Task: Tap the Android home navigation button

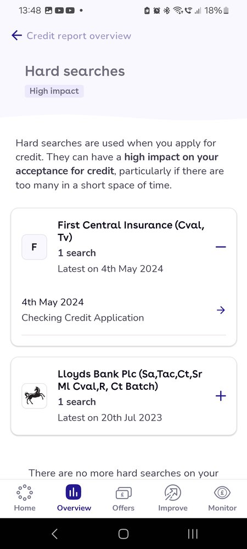Action: tap(123, 534)
